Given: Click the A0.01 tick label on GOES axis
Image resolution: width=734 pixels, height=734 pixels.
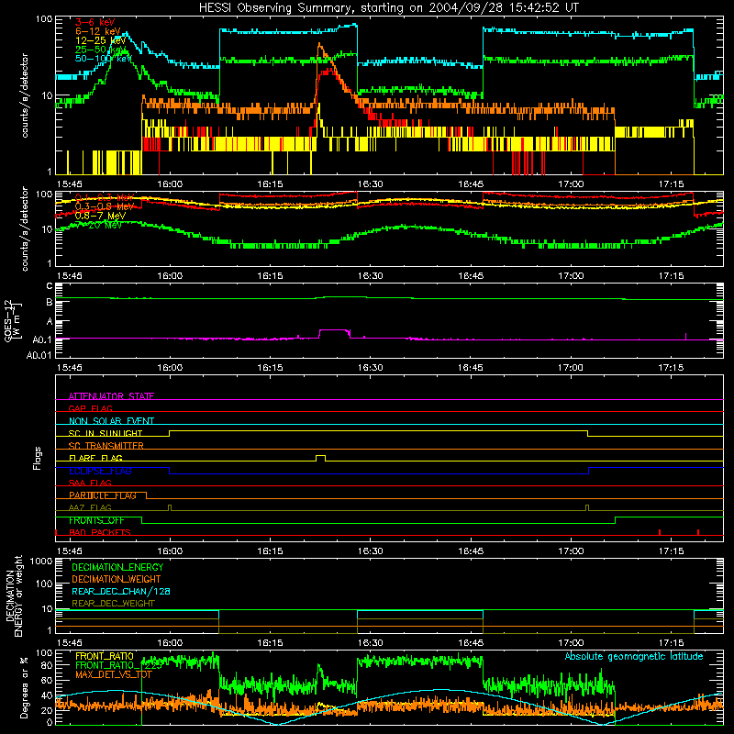Looking at the screenshot, I should [x=39, y=355].
